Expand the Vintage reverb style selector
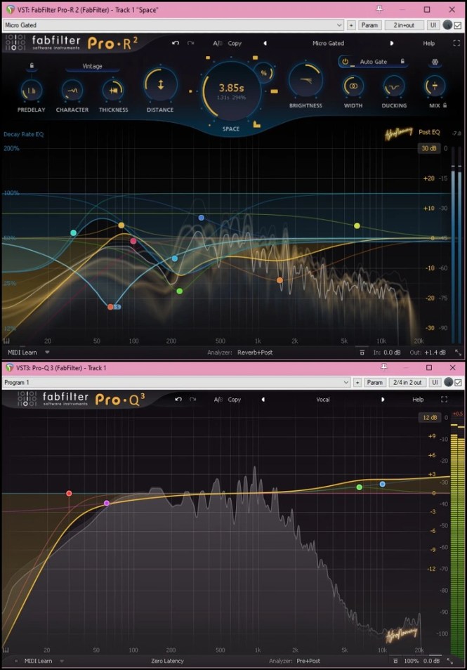This screenshot has height=670, width=467. click(92, 67)
